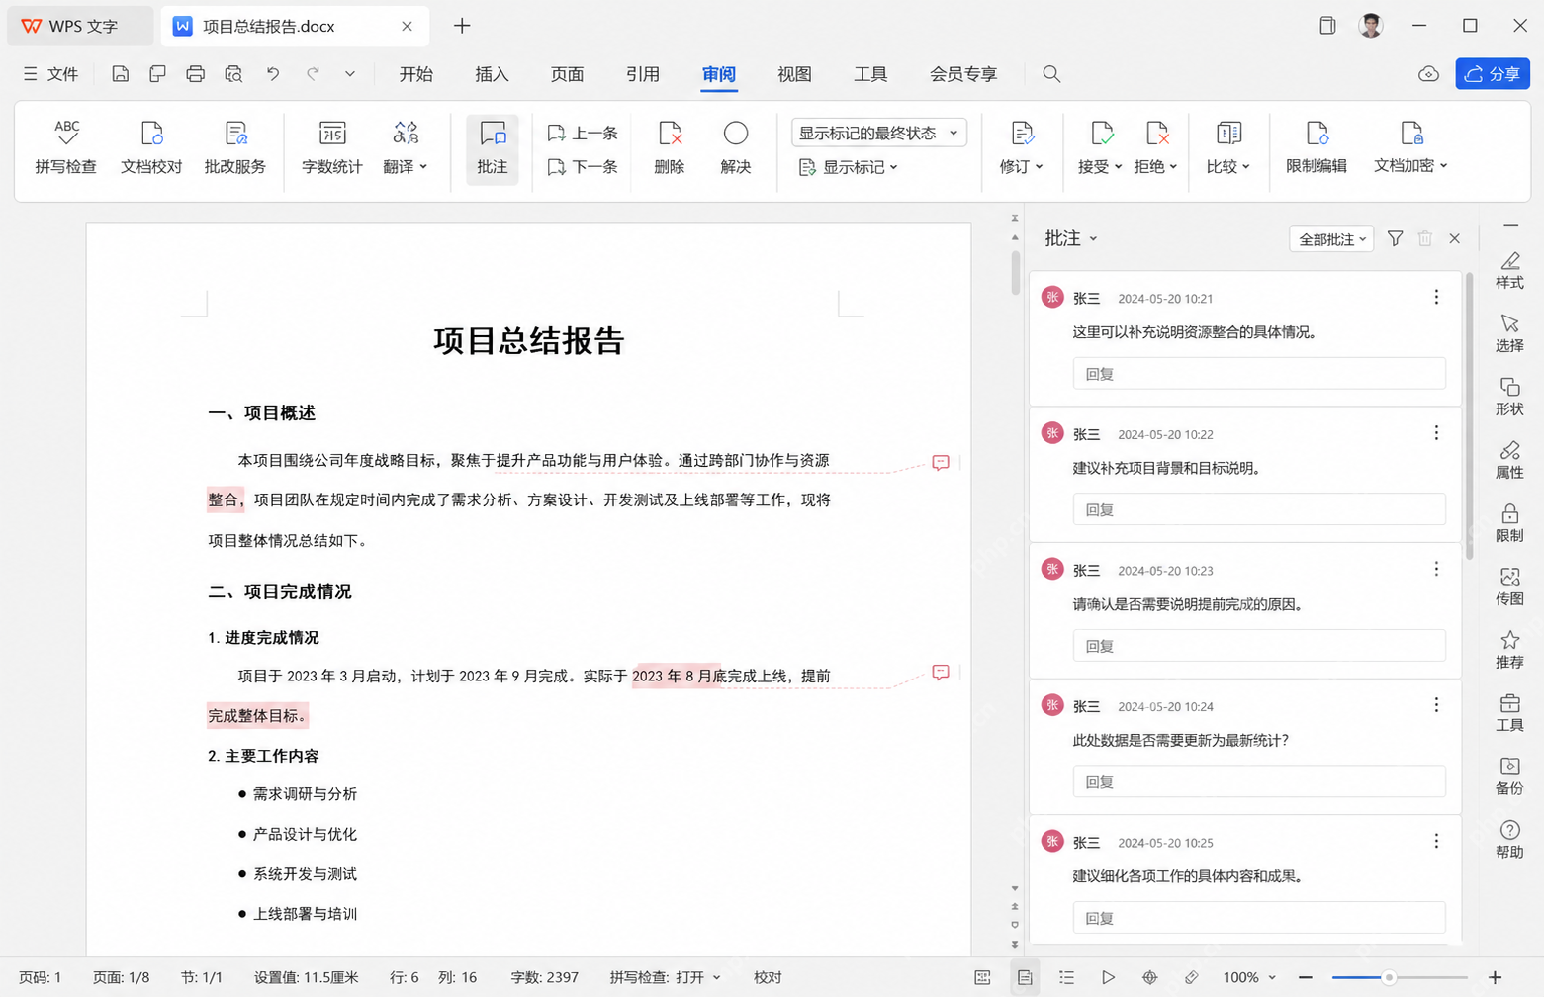
Task: Open print preview icon
Action: click(233, 74)
